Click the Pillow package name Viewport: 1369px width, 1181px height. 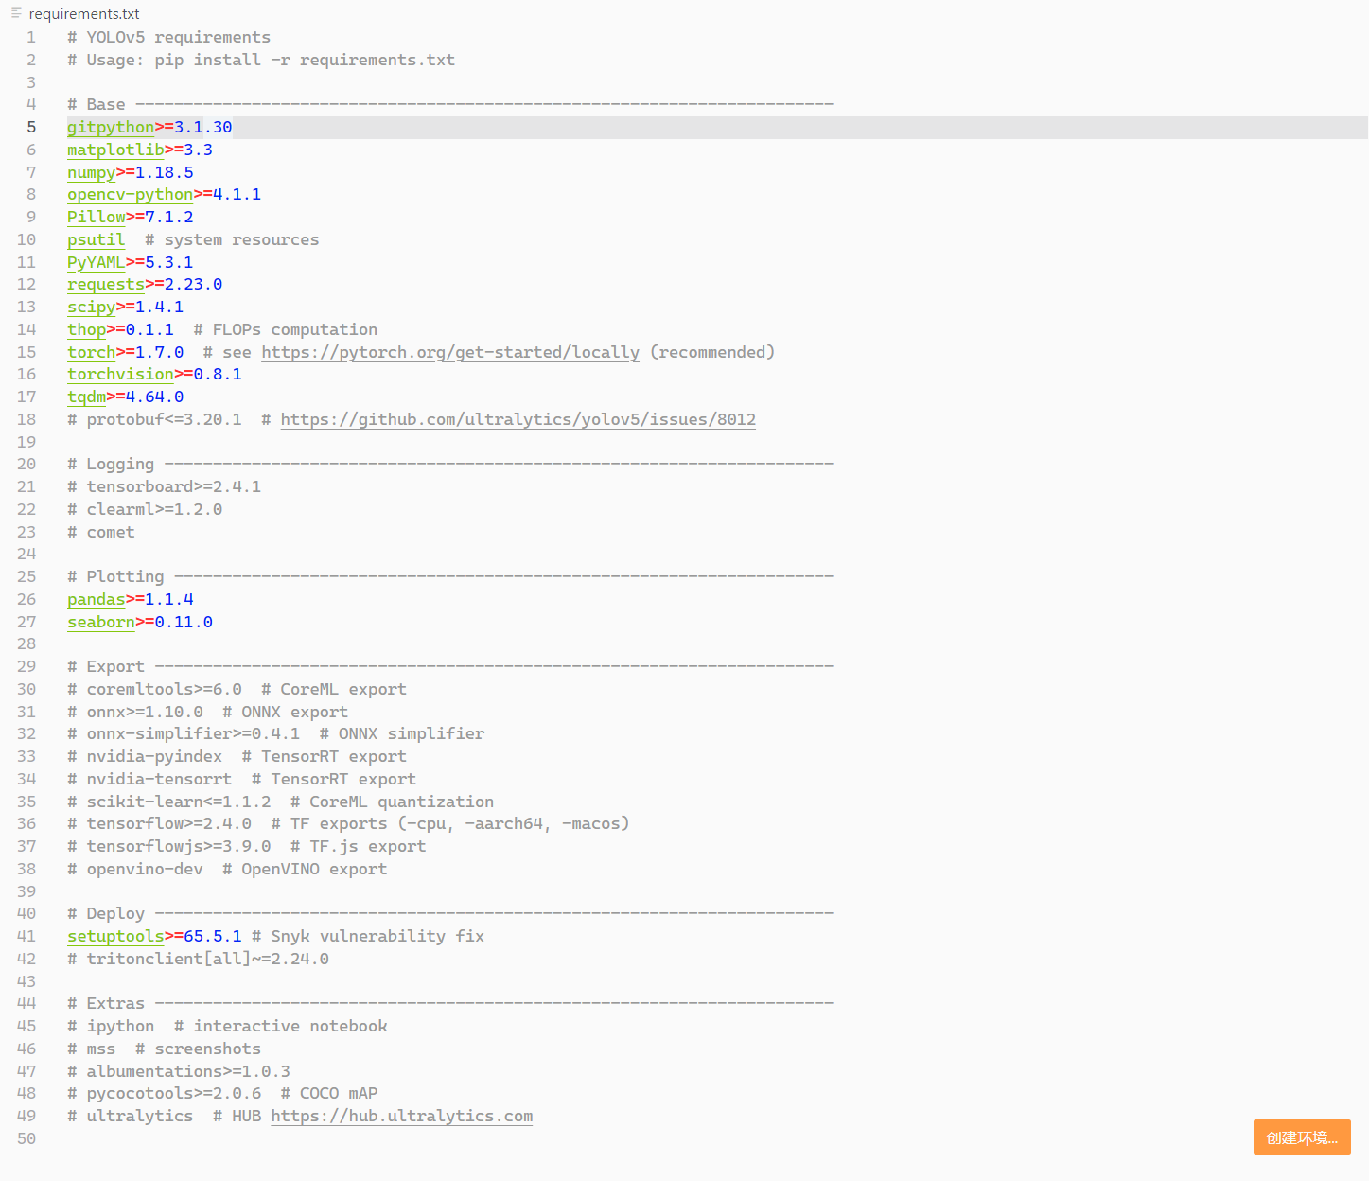pyautogui.click(x=97, y=217)
